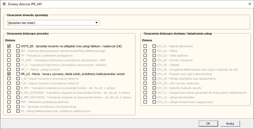Check the Zmiana box for TP row
The height and width of the screenshot is (129, 254).
click(x=9, y=55)
